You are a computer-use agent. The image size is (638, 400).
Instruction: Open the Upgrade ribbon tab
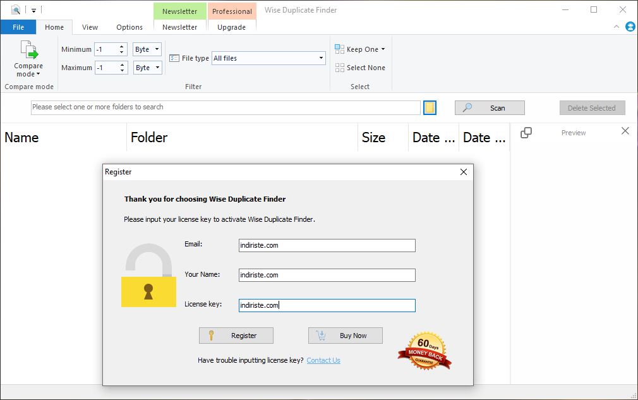(x=232, y=27)
